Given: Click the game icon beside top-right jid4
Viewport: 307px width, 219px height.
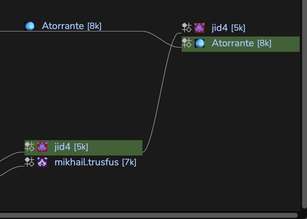Looking at the screenshot, I should click(186, 28).
